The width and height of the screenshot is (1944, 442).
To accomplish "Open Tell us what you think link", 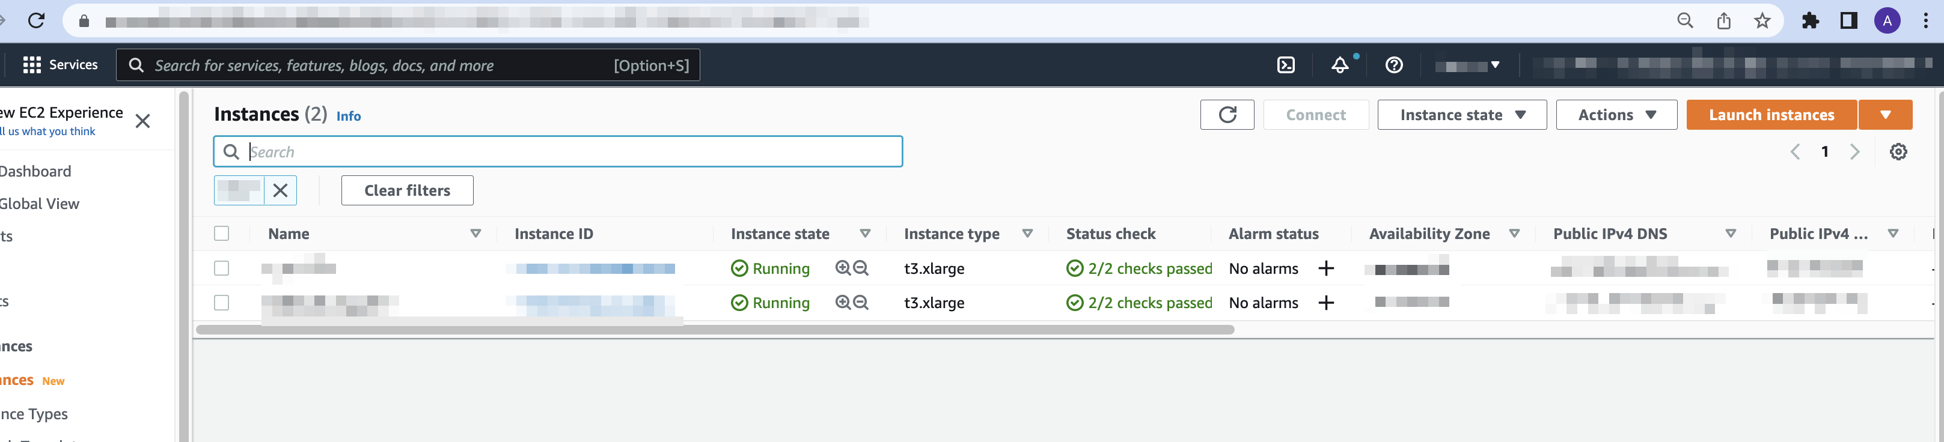I will (x=47, y=132).
